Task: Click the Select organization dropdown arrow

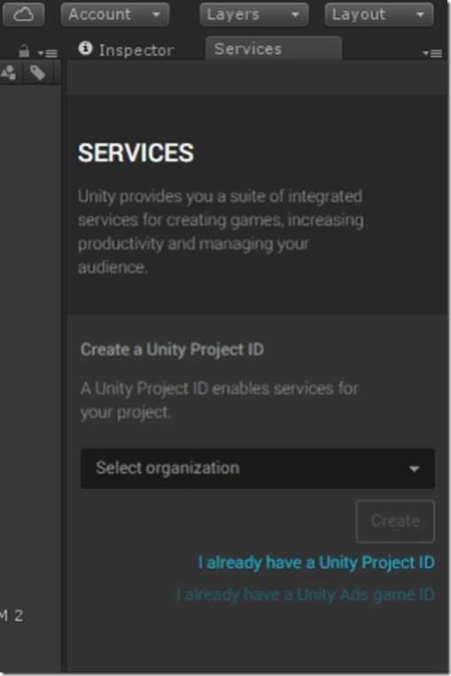Action: (415, 469)
